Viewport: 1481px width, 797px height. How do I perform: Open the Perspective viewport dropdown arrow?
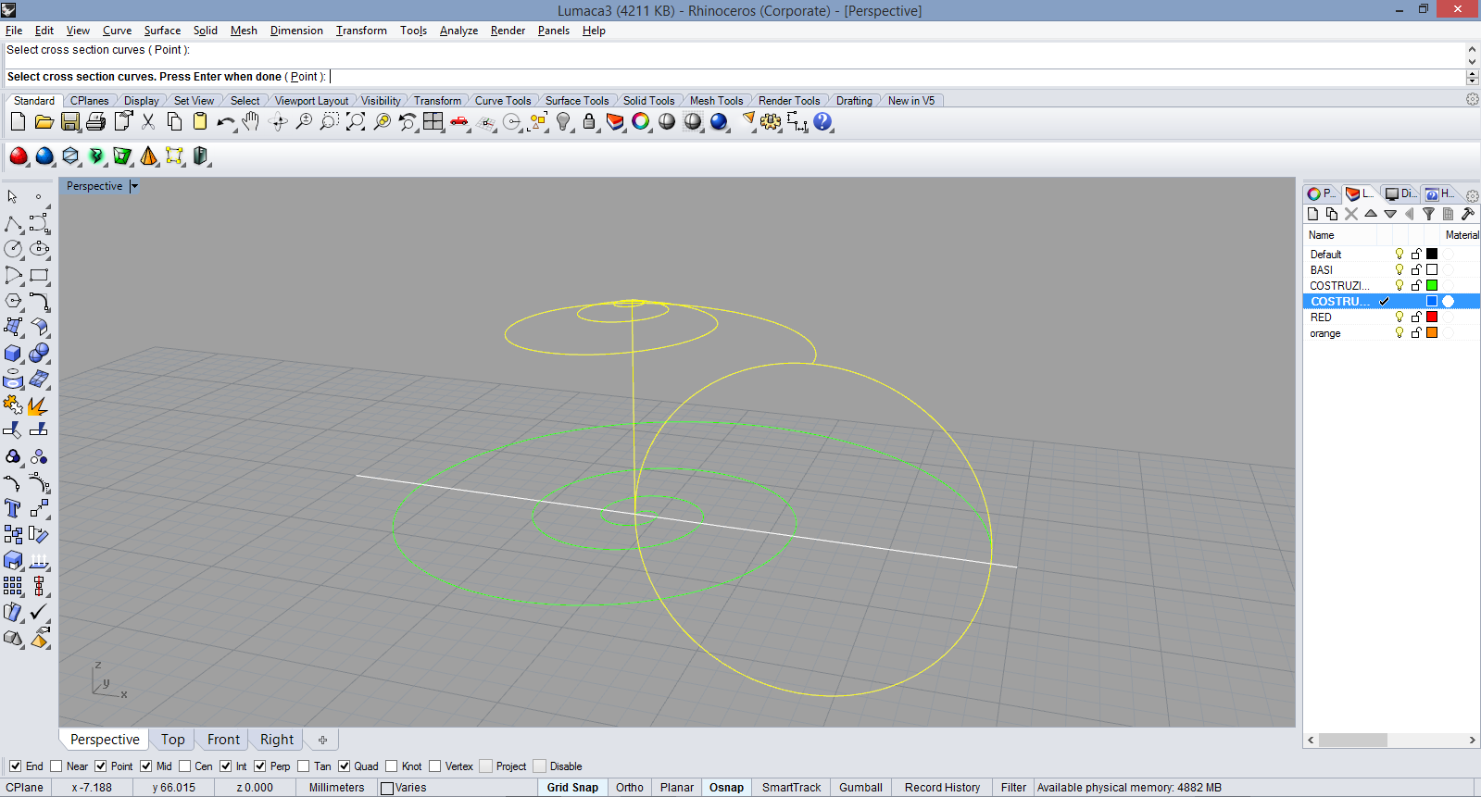click(134, 186)
